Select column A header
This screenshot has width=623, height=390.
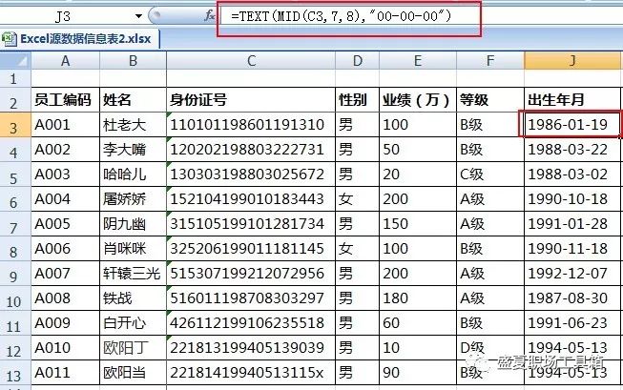(66, 61)
